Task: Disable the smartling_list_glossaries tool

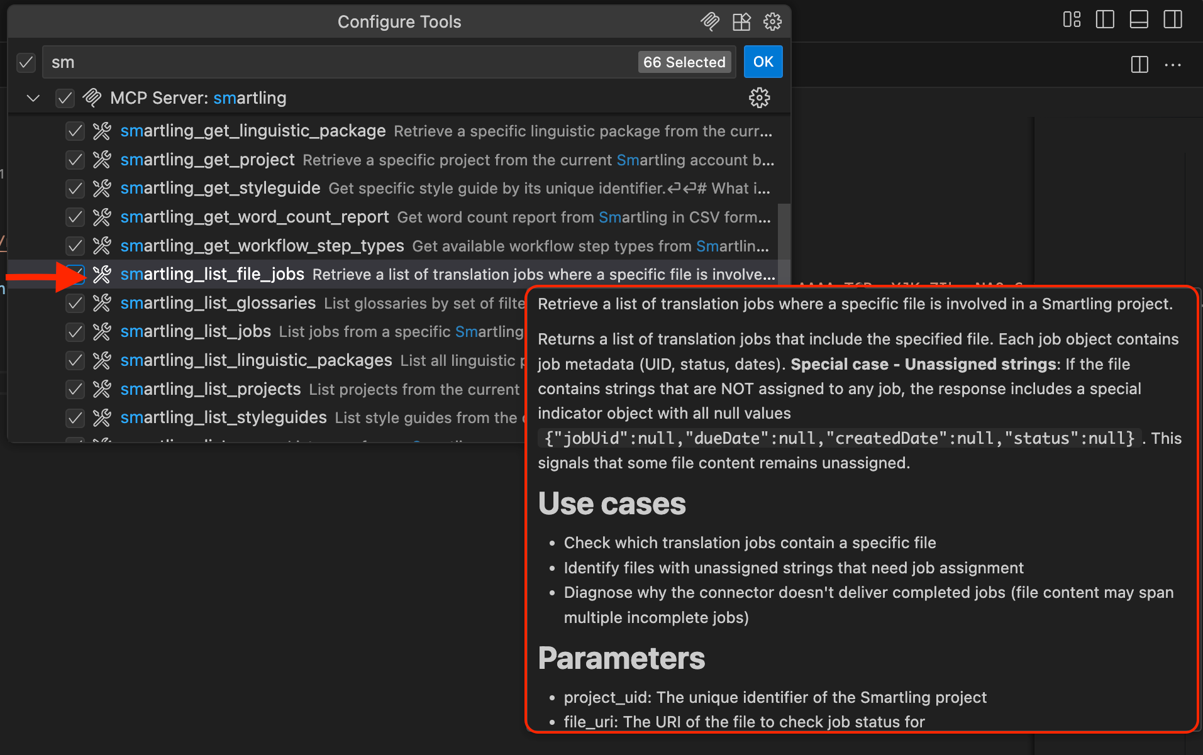Action: (x=75, y=303)
